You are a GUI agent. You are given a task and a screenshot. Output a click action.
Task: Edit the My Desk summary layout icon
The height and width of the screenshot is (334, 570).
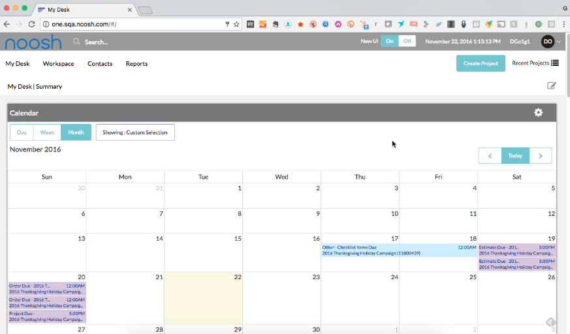552,85
